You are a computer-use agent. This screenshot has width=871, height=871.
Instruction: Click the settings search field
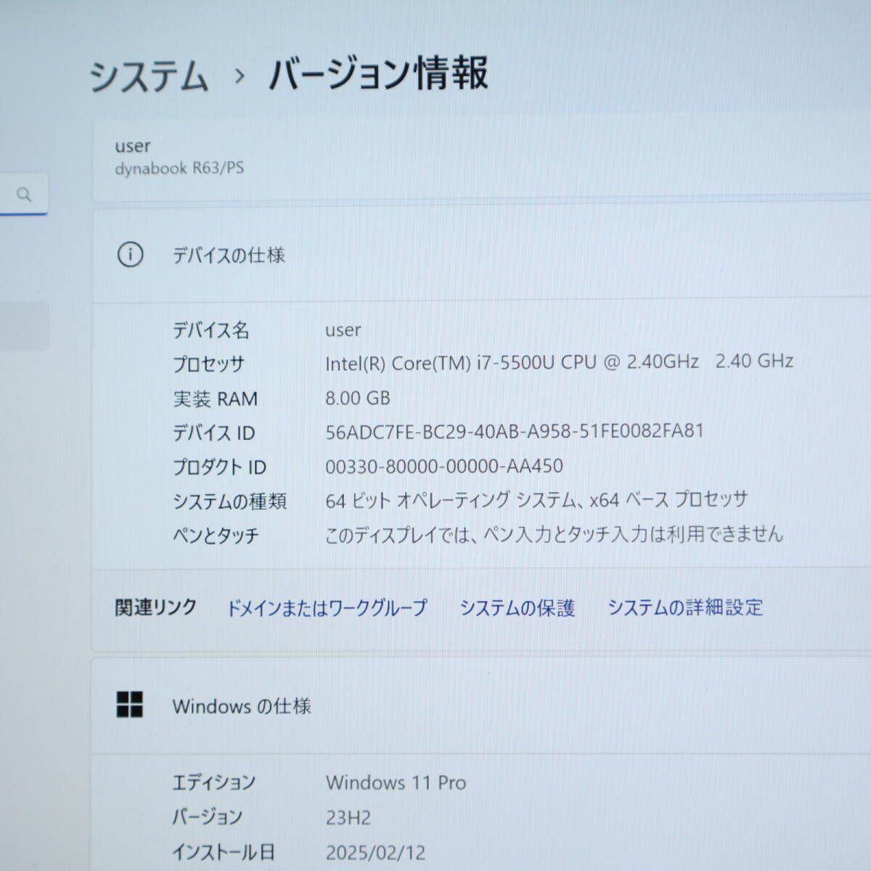pyautogui.click(x=23, y=194)
